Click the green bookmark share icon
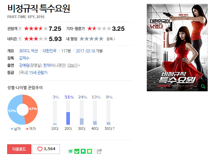The height and width of the screenshot is (160, 211). [x=83, y=151]
